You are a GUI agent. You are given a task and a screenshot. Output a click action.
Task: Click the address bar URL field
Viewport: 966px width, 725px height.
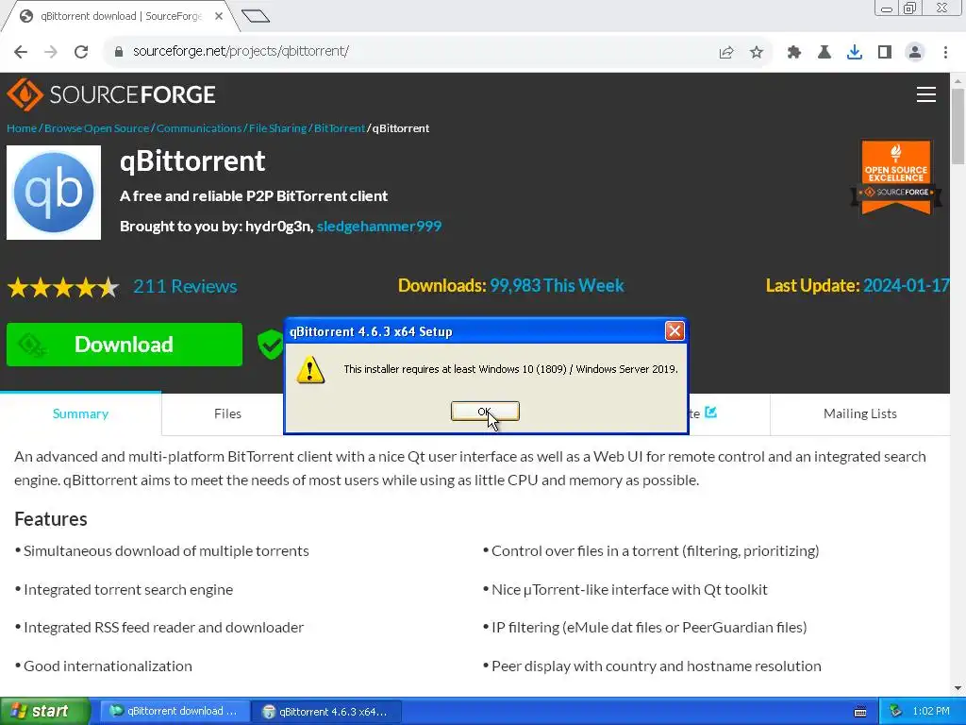click(x=407, y=52)
